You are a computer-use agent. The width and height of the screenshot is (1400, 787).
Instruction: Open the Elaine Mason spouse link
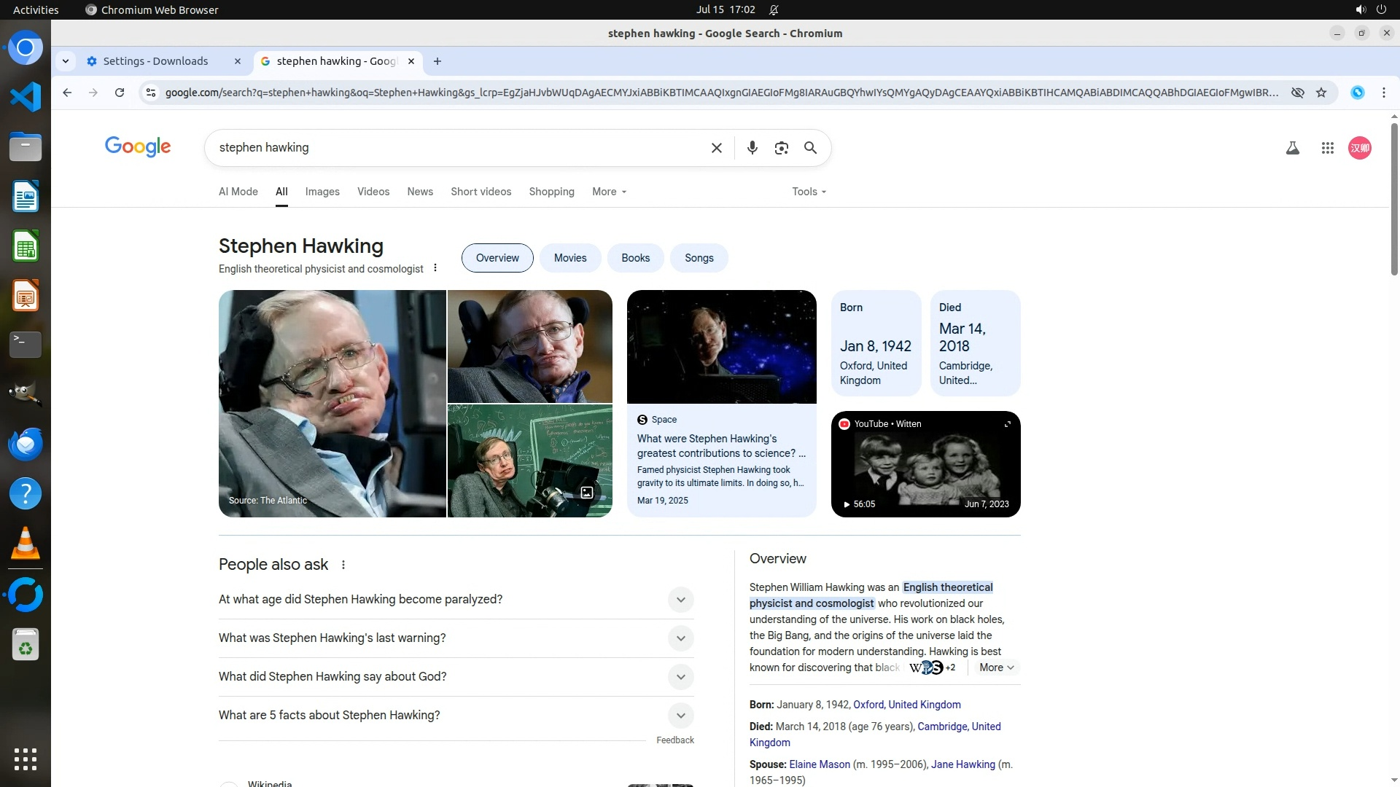click(819, 764)
